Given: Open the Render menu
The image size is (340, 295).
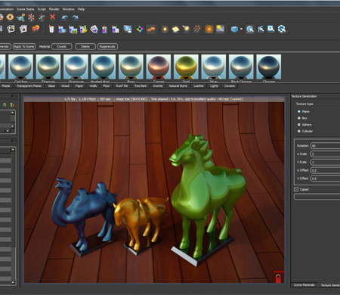Looking at the screenshot, I should tap(54, 9).
